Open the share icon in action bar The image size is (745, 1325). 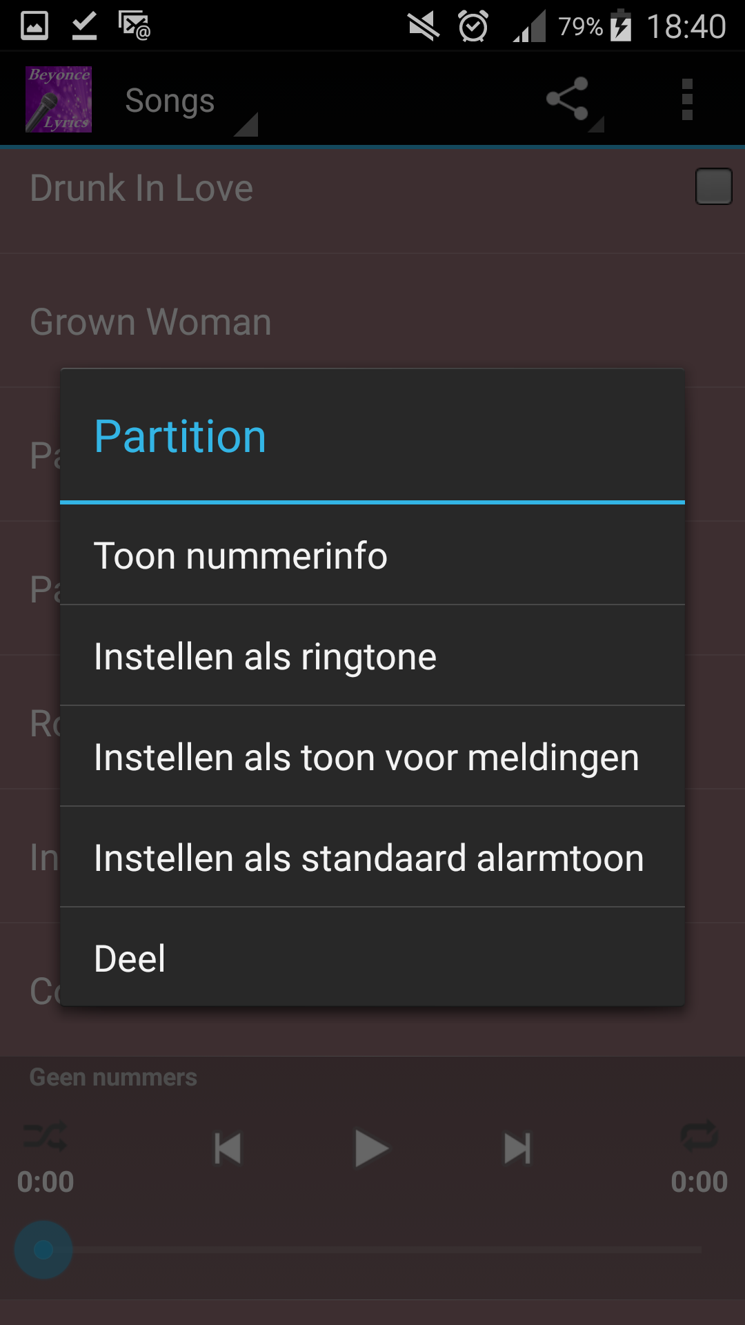(568, 99)
